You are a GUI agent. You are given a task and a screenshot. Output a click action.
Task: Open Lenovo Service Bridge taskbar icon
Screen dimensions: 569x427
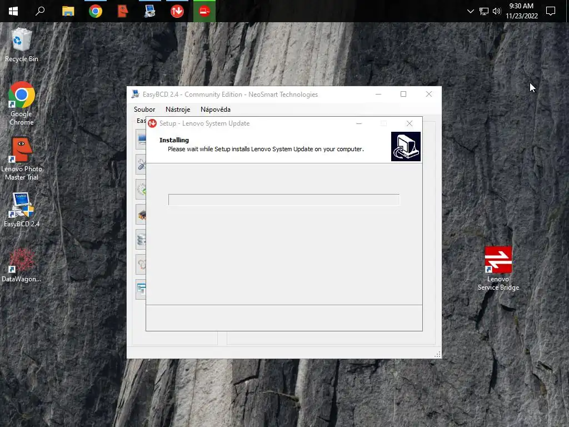click(x=204, y=11)
